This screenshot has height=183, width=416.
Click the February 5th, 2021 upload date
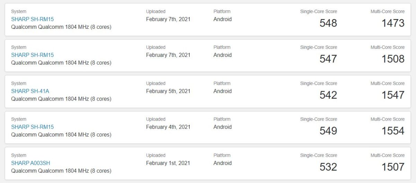pos(168,91)
